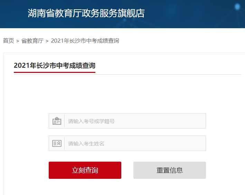Click the 湖南省教育厅政务服务旗舰店 header title

[86, 13]
